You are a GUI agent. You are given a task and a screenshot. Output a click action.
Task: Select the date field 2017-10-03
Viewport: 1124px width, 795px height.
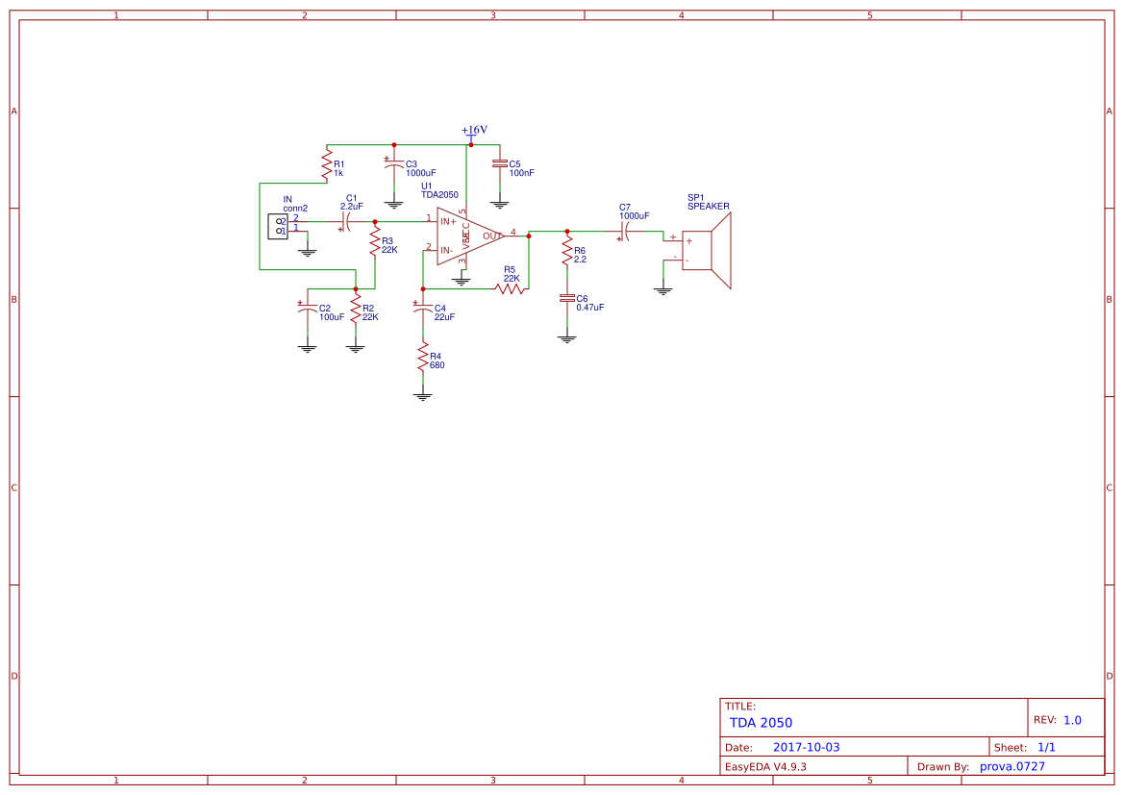(806, 747)
